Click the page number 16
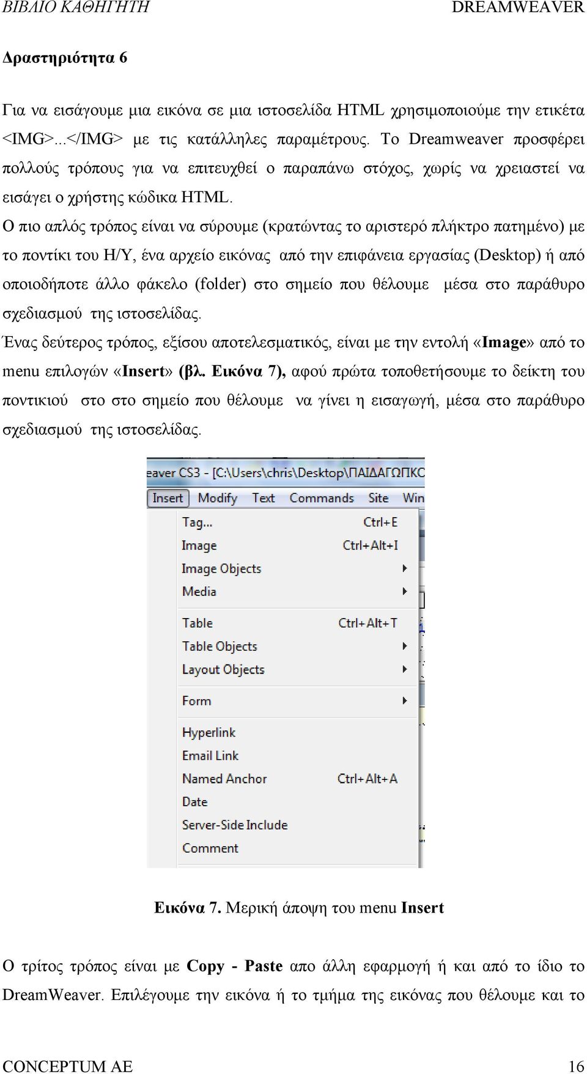The image size is (587, 1074). (x=576, y=1066)
